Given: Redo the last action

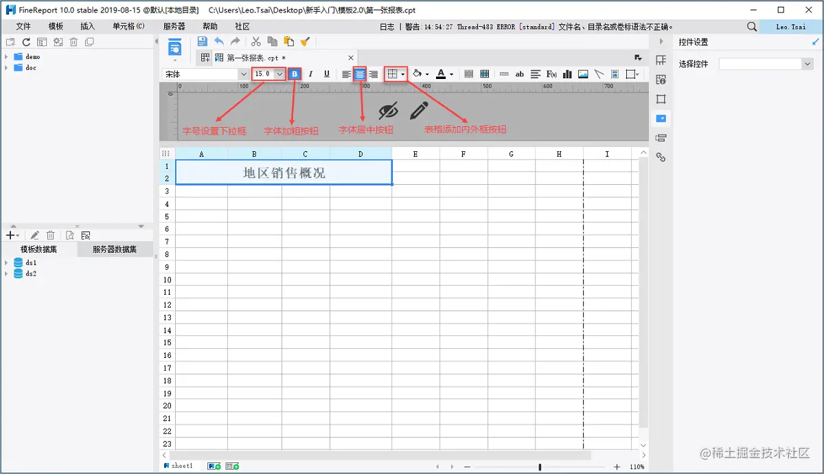Looking at the screenshot, I should [x=235, y=41].
